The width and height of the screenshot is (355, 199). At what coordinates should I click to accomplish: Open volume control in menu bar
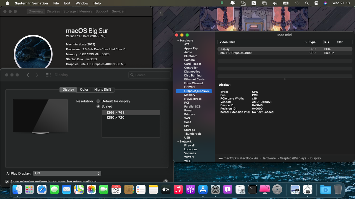pos(275,3)
